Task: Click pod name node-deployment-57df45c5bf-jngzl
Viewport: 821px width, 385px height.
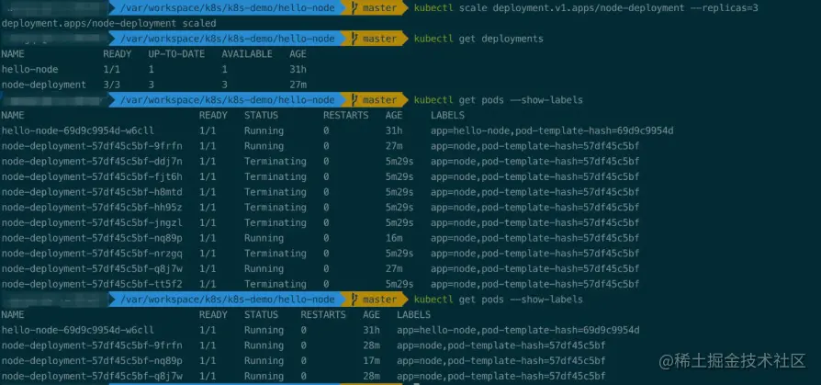Action: pos(92,222)
